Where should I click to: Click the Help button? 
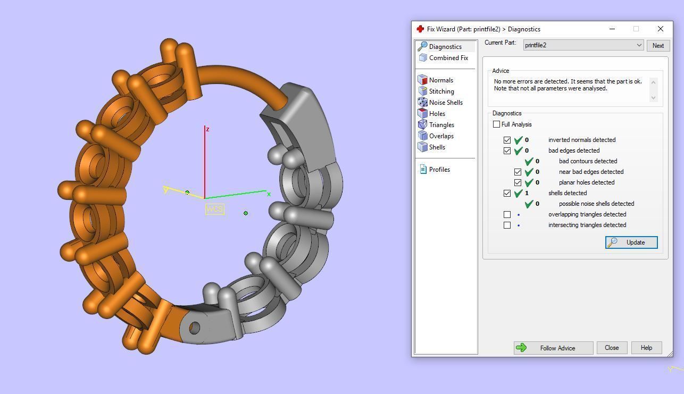tap(646, 348)
